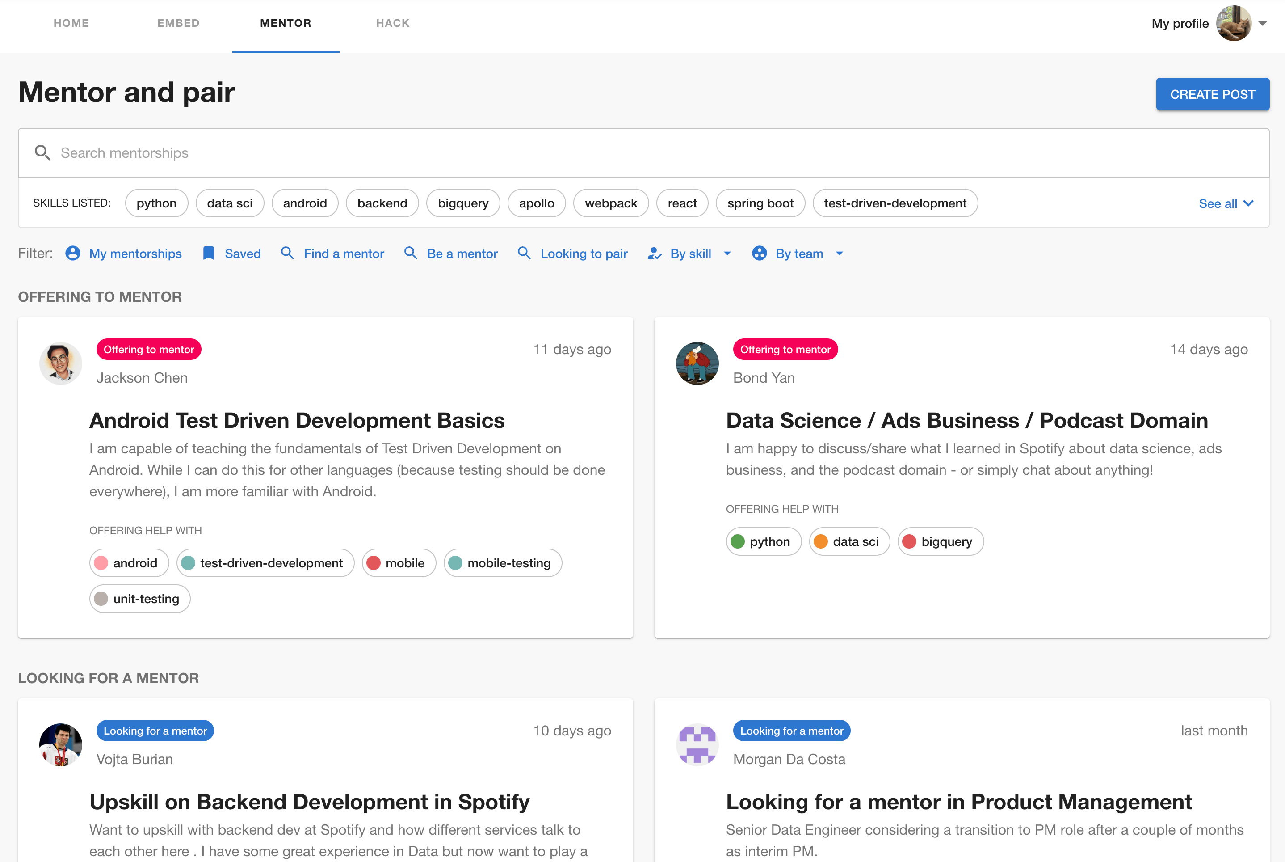
Task: Click the Search mentorships input field
Action: [643, 153]
